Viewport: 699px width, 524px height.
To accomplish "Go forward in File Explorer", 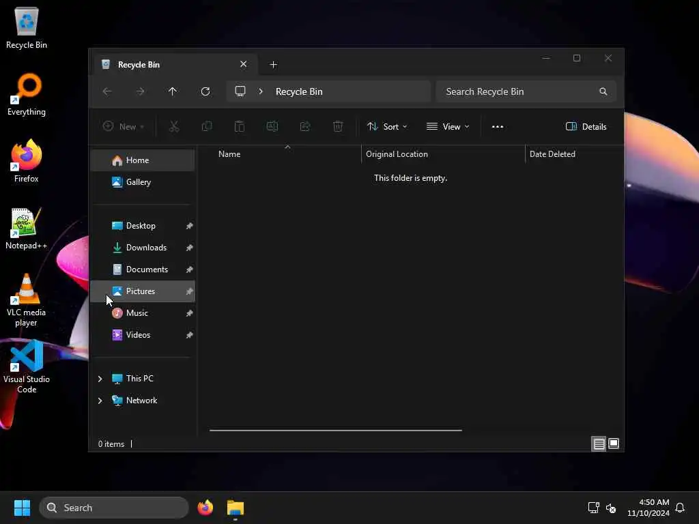I will 140,91.
